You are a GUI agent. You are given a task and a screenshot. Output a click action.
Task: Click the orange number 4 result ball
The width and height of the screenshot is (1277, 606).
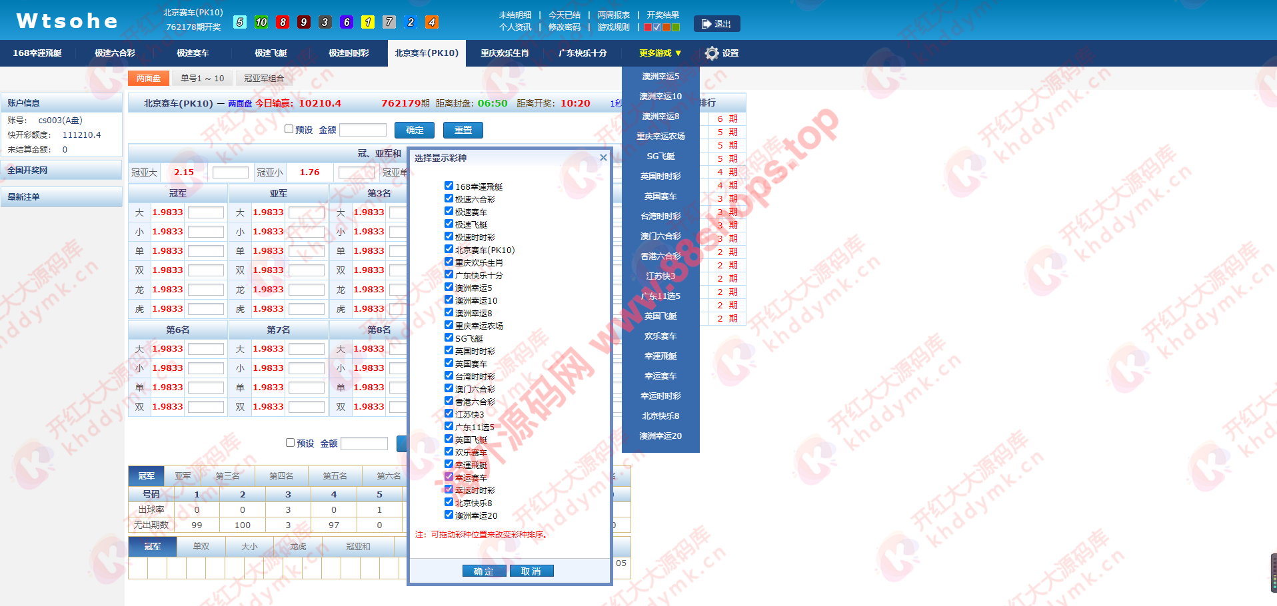click(432, 22)
